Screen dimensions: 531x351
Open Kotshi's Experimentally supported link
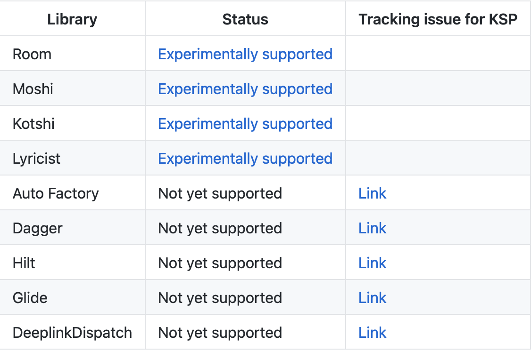tap(245, 124)
